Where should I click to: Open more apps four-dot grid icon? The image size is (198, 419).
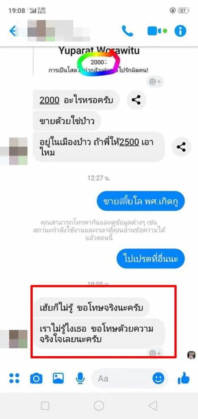tap(14, 378)
